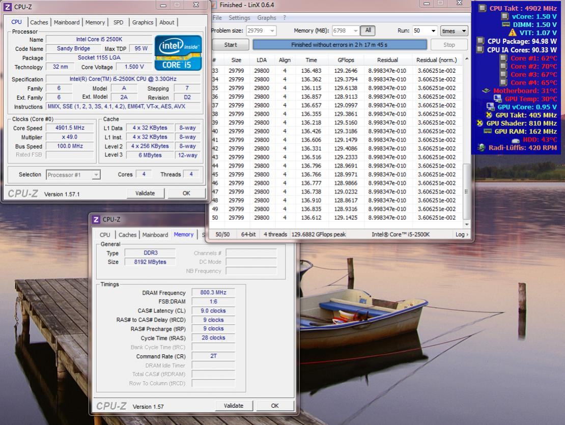Click the CPU Package power icon

pyautogui.click(x=481, y=41)
